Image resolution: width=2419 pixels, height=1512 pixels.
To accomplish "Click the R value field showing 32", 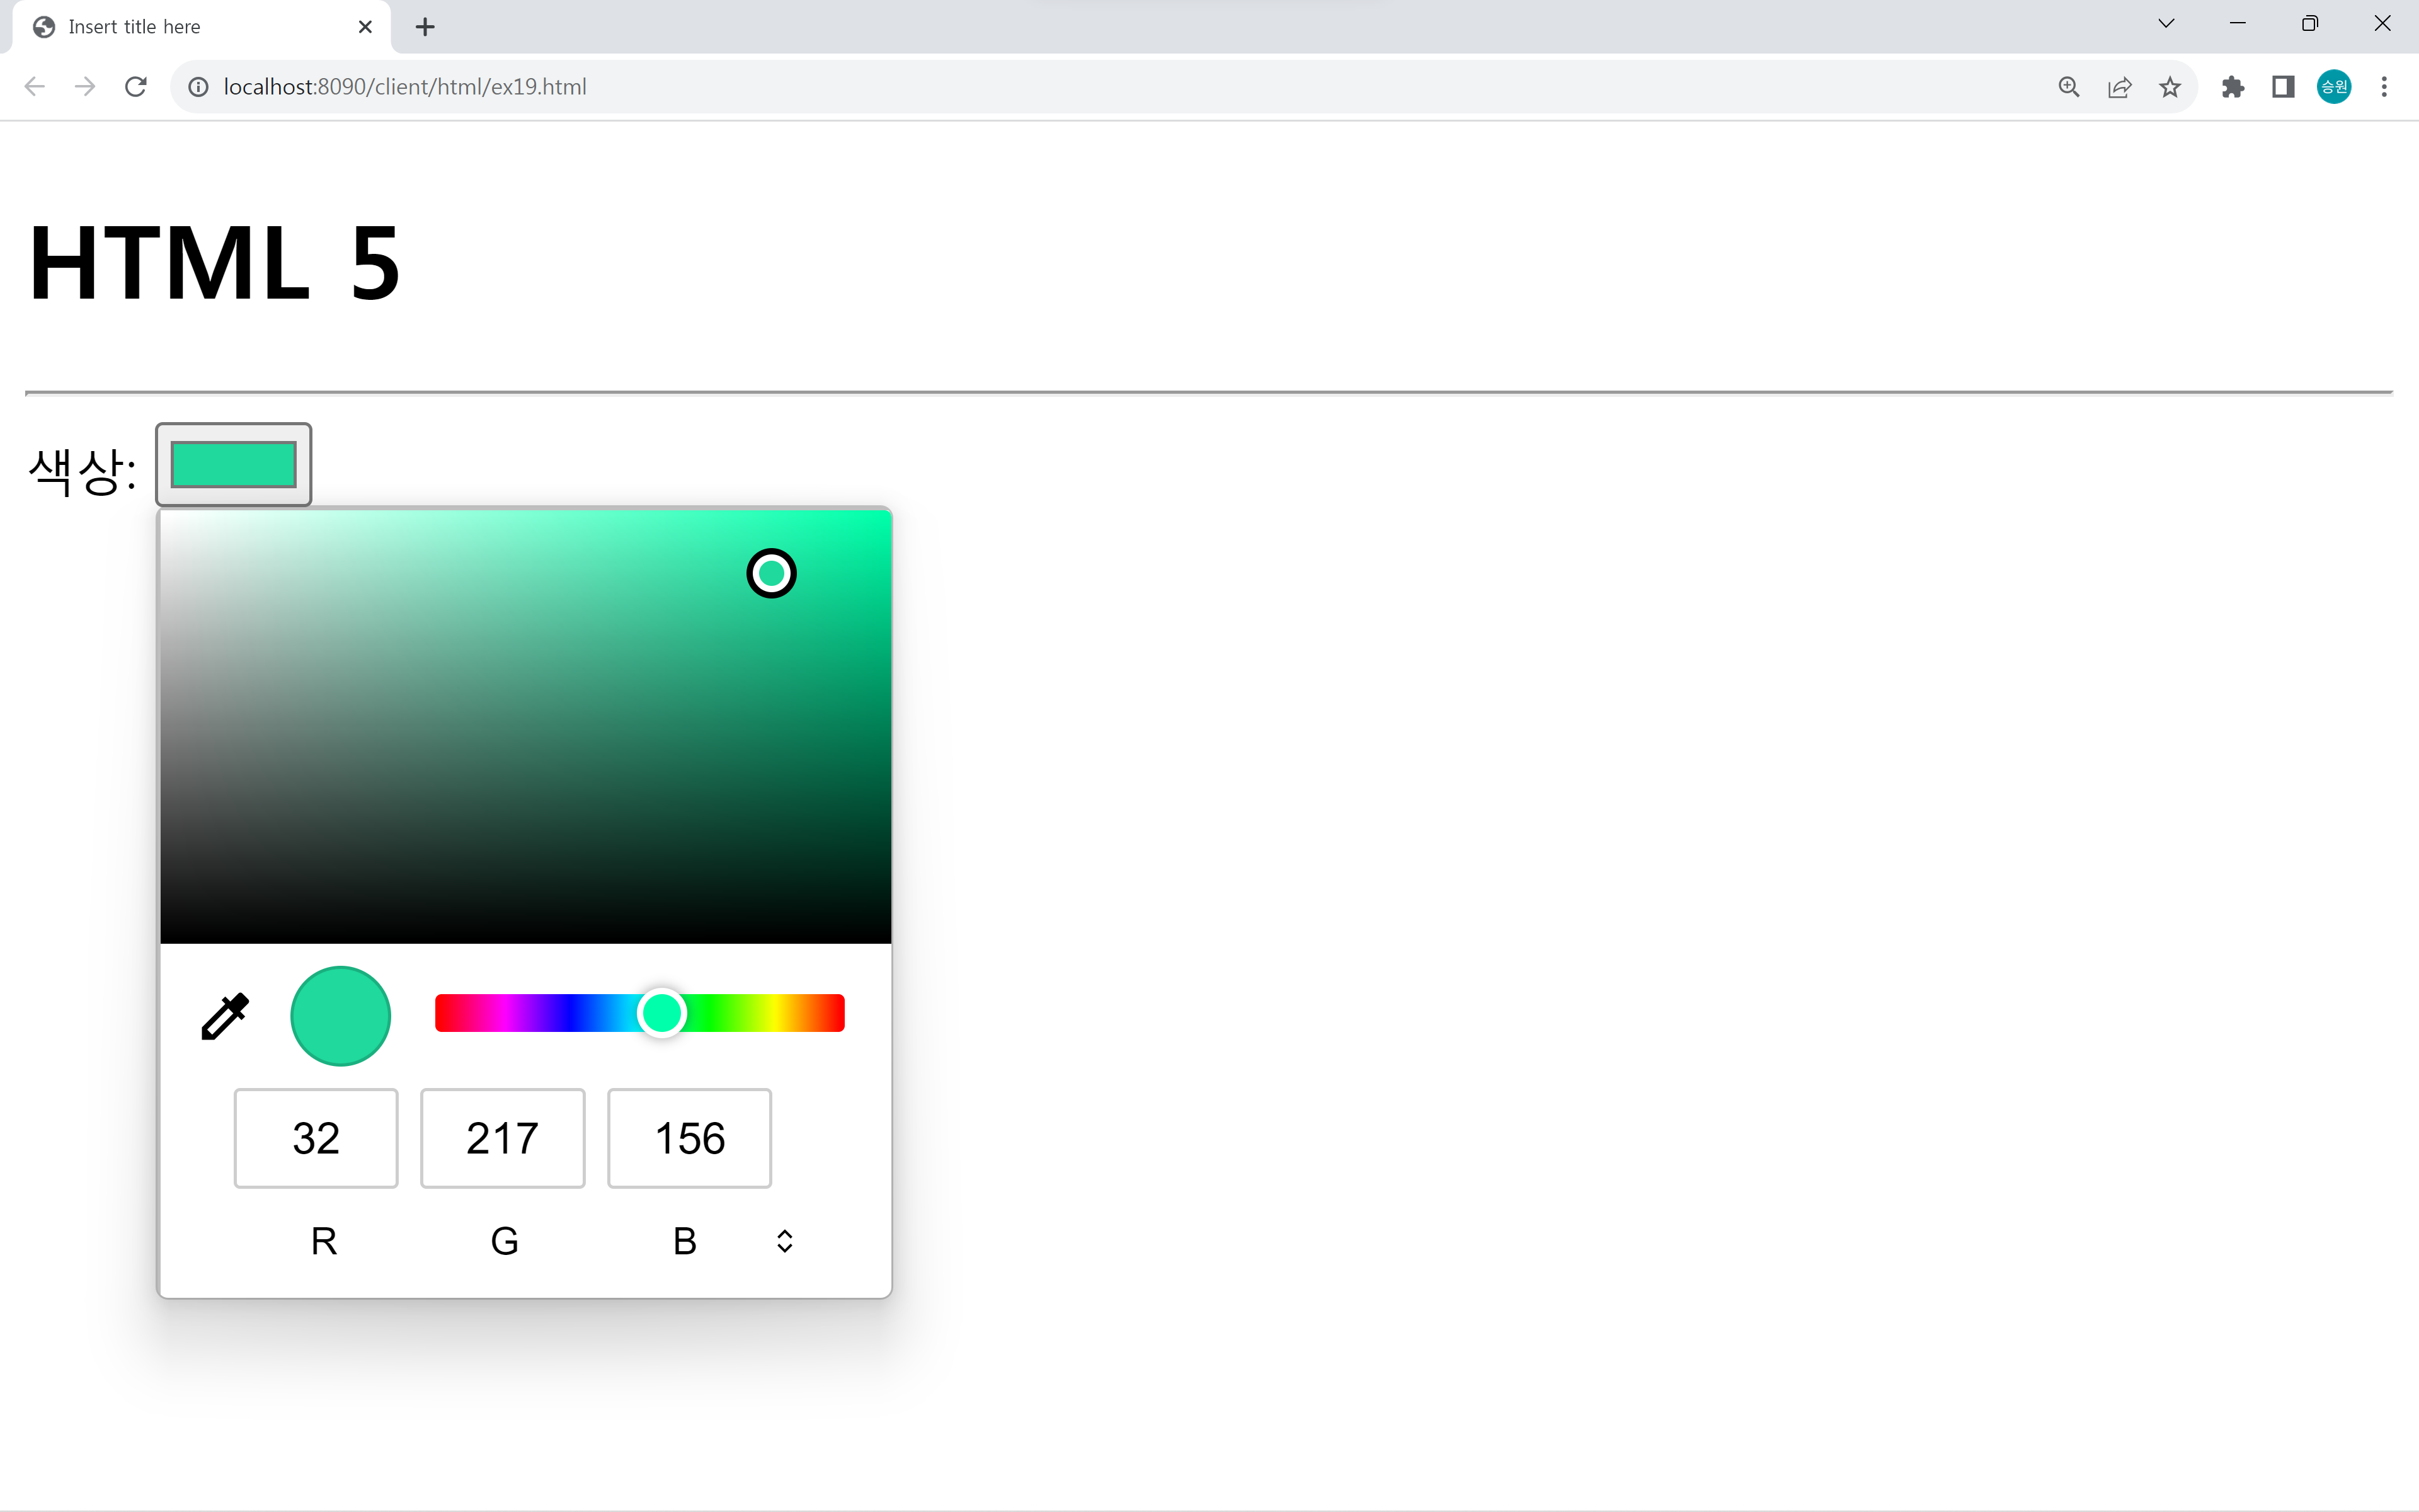I will (x=316, y=1138).
